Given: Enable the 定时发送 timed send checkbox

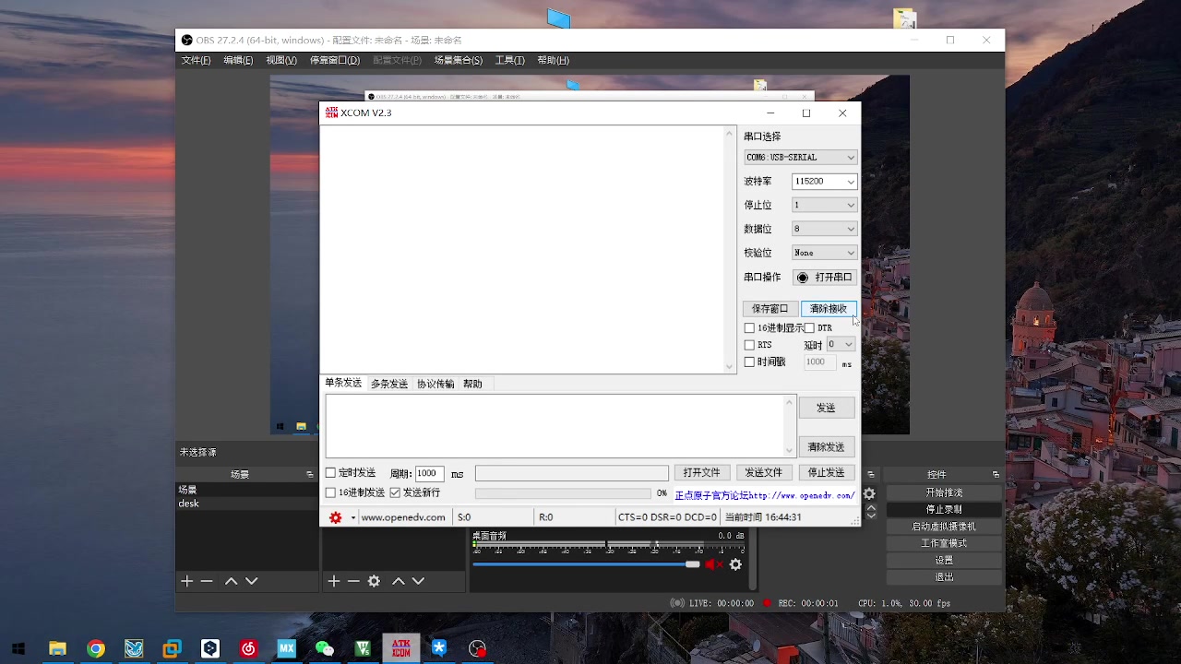Looking at the screenshot, I should point(330,473).
